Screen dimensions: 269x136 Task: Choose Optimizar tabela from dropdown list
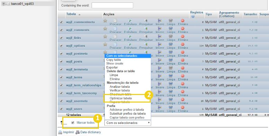tap(121, 98)
